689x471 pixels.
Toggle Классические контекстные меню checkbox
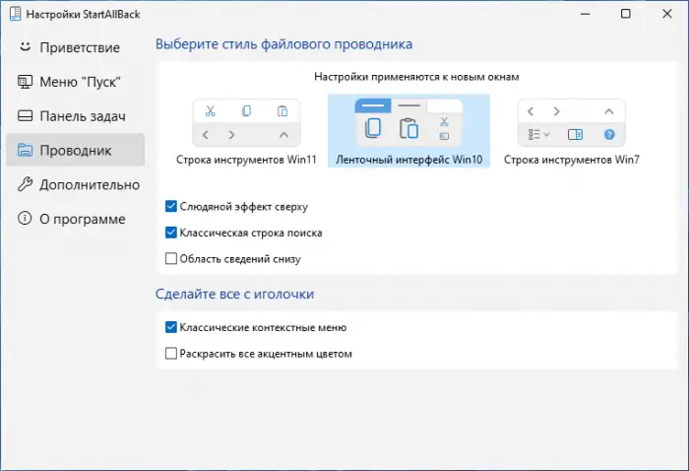coord(172,327)
